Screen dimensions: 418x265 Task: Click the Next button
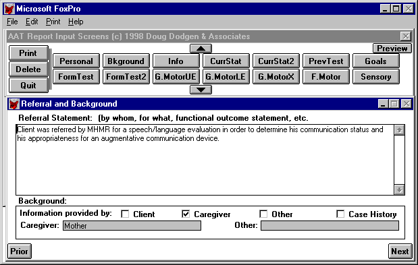(x=400, y=251)
